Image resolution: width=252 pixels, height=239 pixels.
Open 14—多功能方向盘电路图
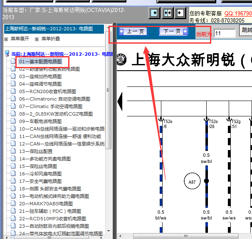click(x=45, y=159)
